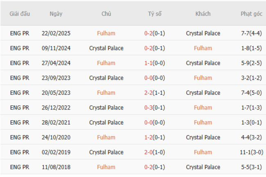This screenshot has width=266, height=177.
Task: Click ENG PR league in the 22/02/2025 row
Action: [20, 34]
